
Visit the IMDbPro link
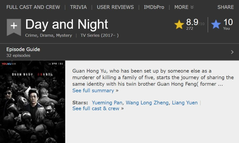click(154, 7)
